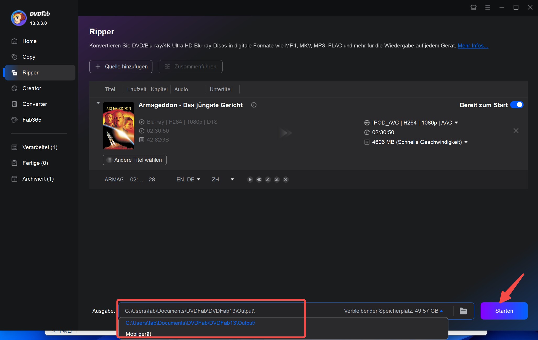The height and width of the screenshot is (340, 538).
Task: Open the video edit pencil icon
Action: point(268,180)
